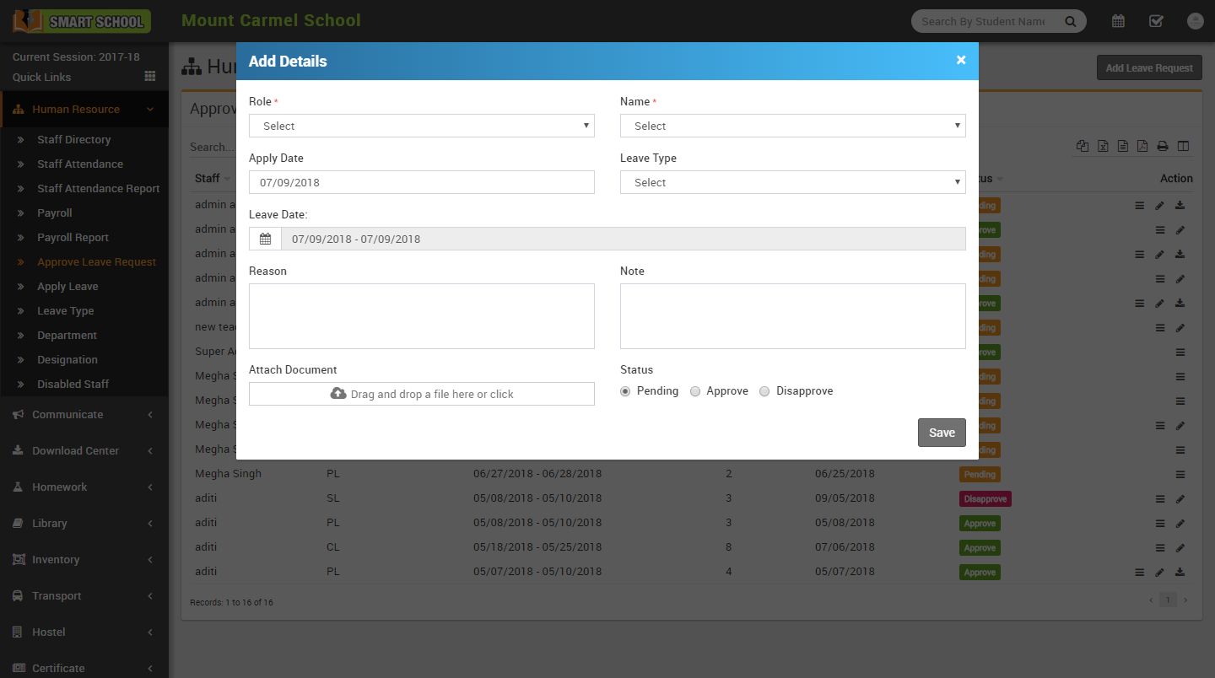Image resolution: width=1215 pixels, height=678 pixels.
Task: Open the Role dropdown
Action: coord(421,126)
